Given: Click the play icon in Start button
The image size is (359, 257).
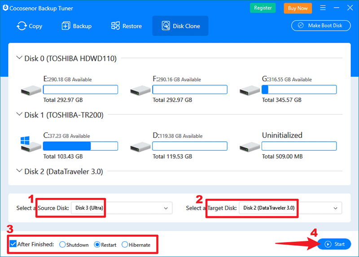Looking at the screenshot, I should [328, 244].
